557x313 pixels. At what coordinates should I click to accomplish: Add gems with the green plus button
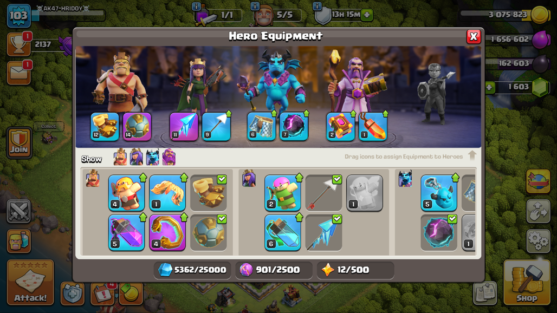tap(490, 87)
